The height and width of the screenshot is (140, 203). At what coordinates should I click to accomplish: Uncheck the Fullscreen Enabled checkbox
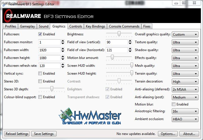click(40, 34)
